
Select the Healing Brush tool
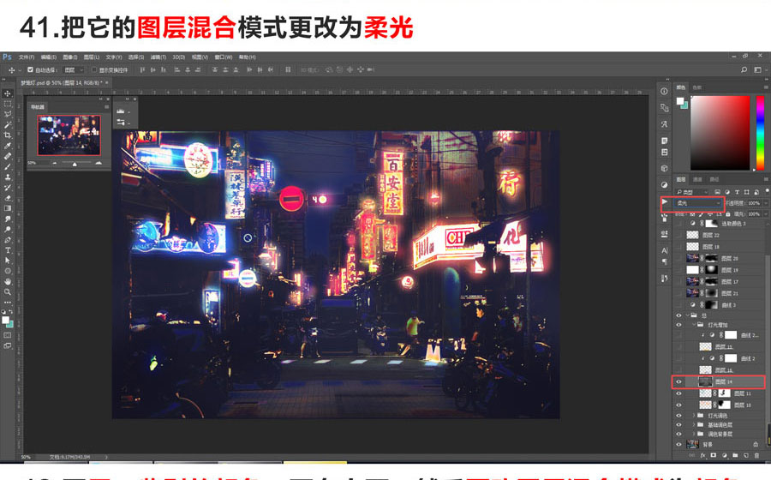[x=8, y=156]
